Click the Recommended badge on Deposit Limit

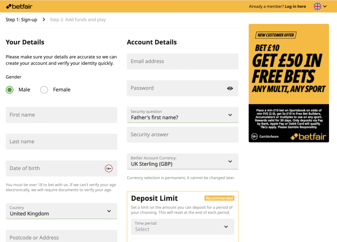[x=220, y=198]
